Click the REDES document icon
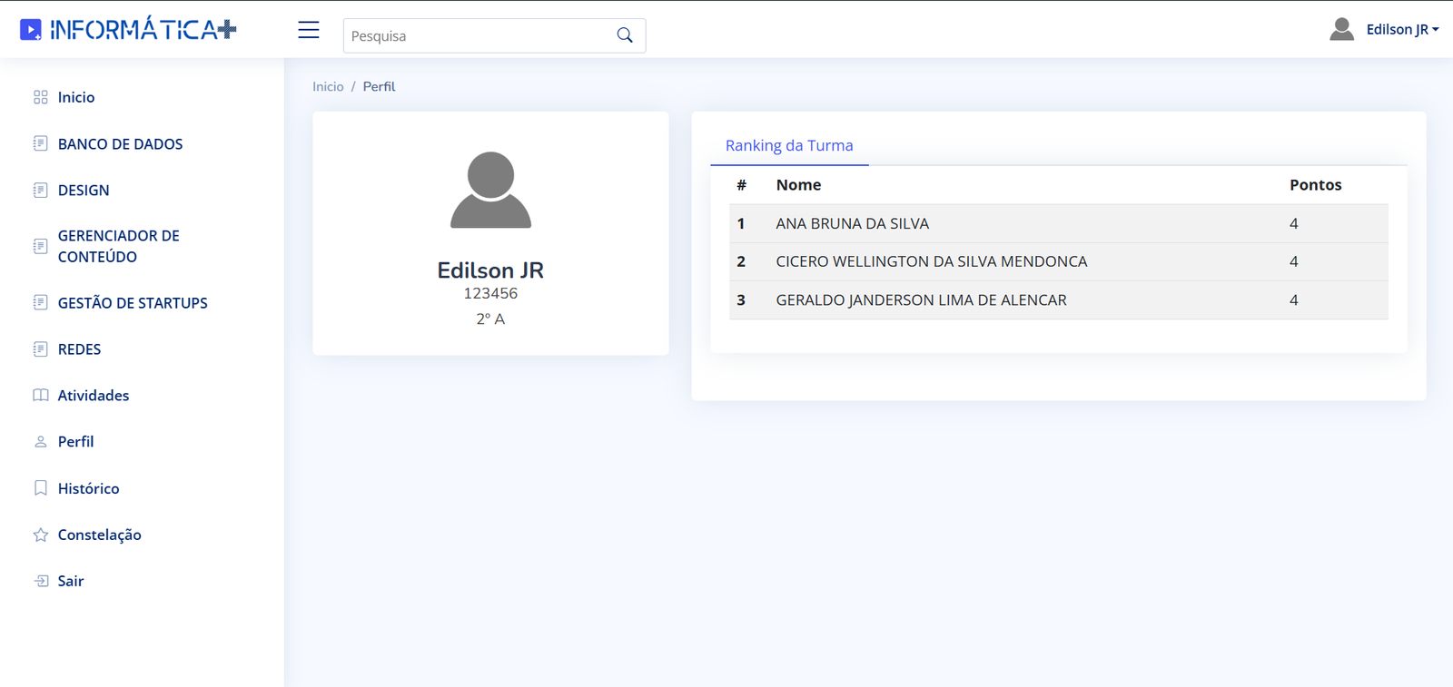Image resolution: width=1453 pixels, height=687 pixels. 41,349
